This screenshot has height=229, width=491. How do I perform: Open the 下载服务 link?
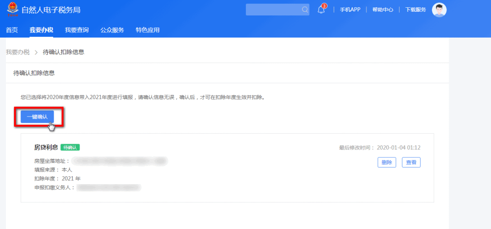[416, 10]
